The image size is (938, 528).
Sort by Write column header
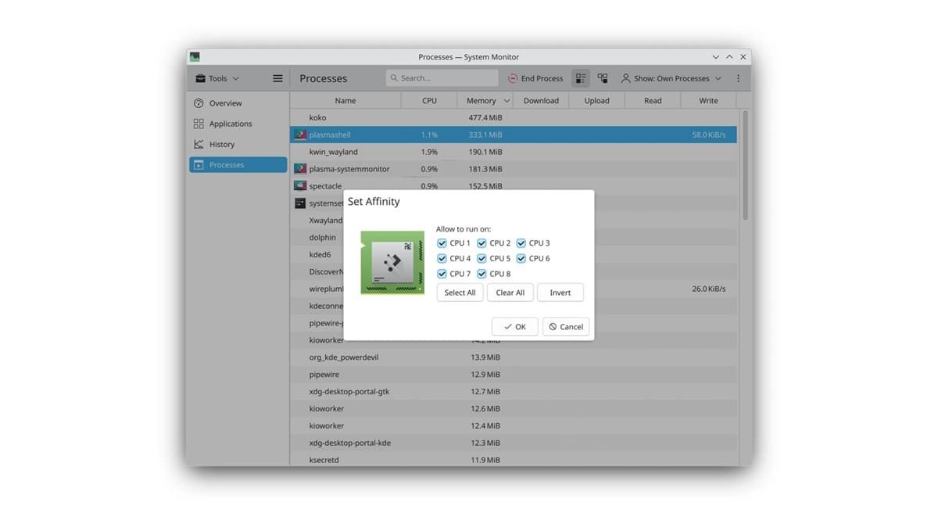709,101
